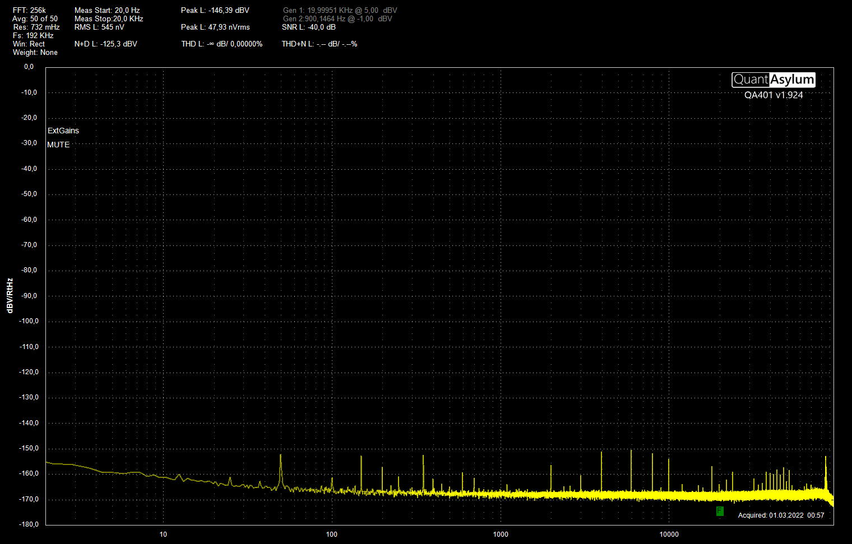Click 'Meas Start: 20,0 Hz' text
Image resolution: width=852 pixels, height=544 pixels.
107,10
